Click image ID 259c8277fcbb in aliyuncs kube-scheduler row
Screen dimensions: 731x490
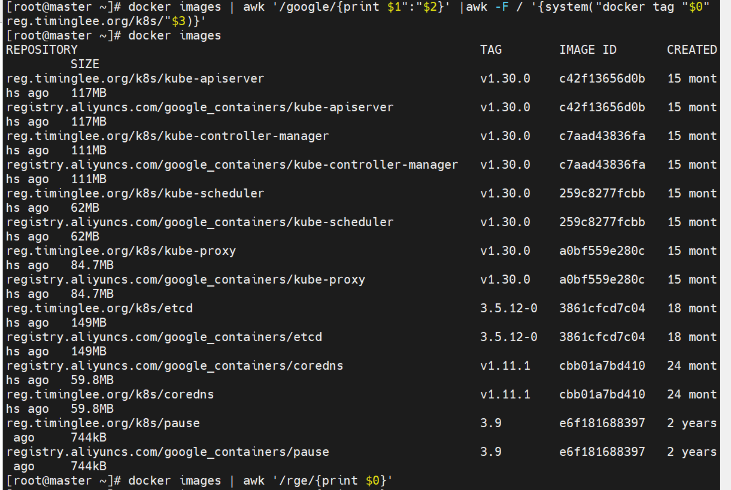602,222
